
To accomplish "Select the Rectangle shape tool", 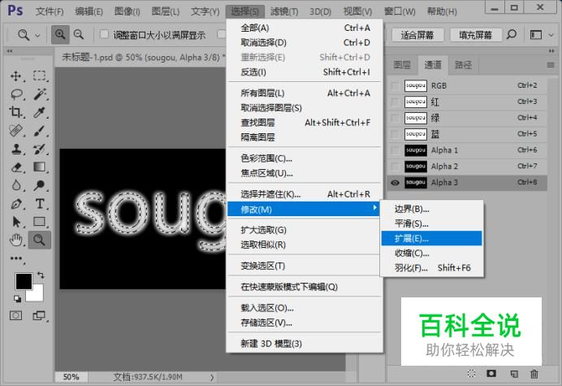I will coord(40,222).
